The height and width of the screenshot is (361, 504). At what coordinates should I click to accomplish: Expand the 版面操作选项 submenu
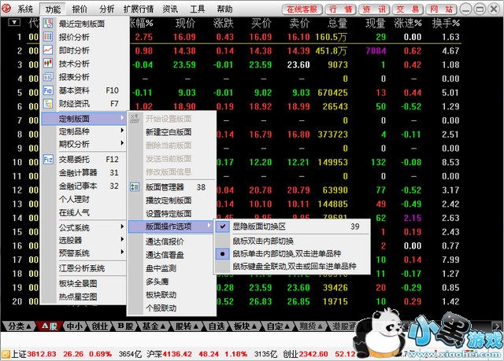pos(171,227)
